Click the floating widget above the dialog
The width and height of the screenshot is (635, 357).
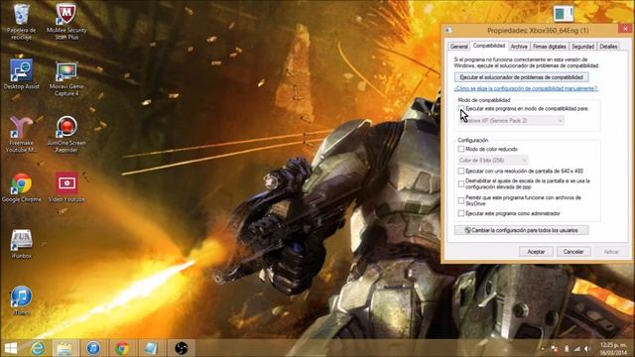click(564, 13)
